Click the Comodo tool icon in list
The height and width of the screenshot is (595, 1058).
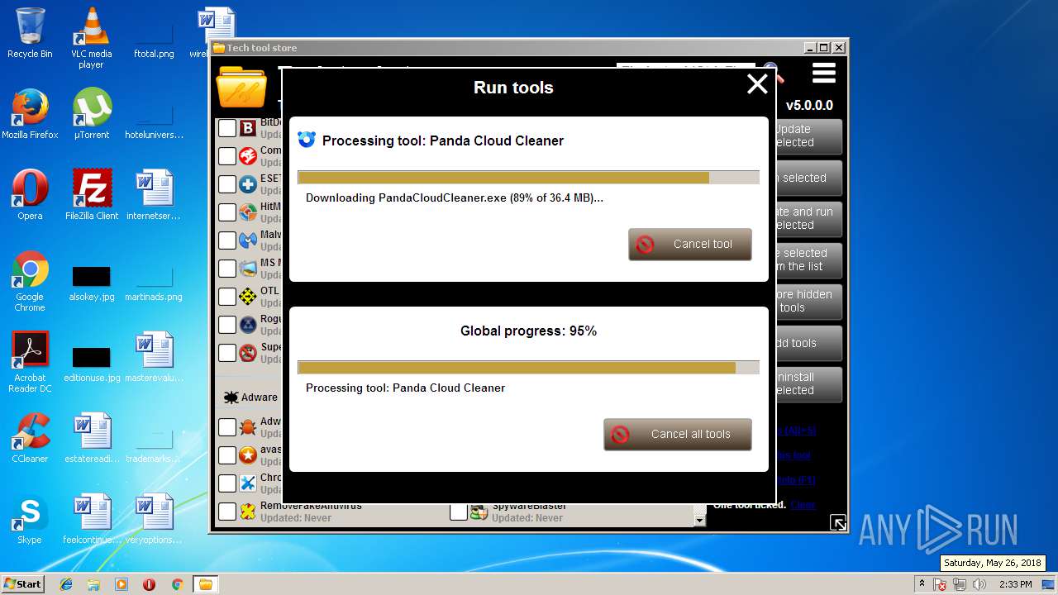[248, 156]
